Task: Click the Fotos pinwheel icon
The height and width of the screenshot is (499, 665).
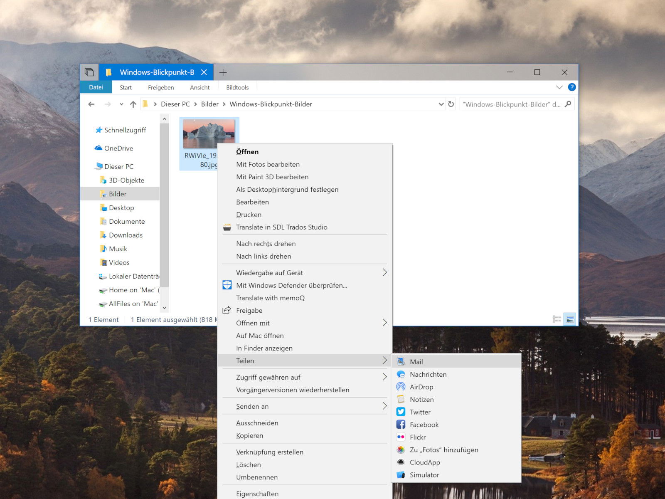Action: coord(401,450)
